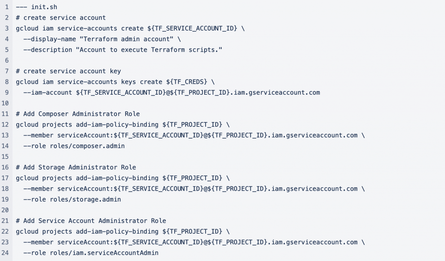Click the '# Add Composer Administrator Role' comment
The width and height of the screenshot is (445, 261).
point(78,114)
